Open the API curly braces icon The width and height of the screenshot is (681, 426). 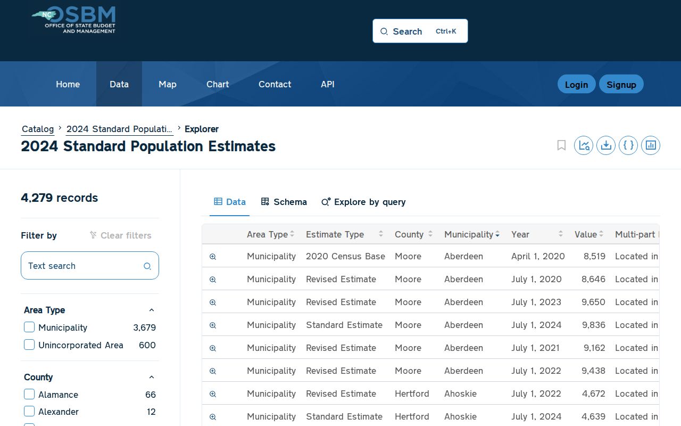coord(628,145)
